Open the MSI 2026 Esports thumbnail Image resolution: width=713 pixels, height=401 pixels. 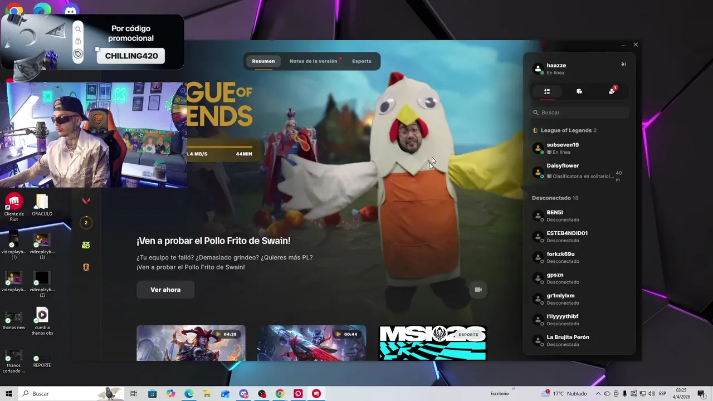click(x=433, y=343)
